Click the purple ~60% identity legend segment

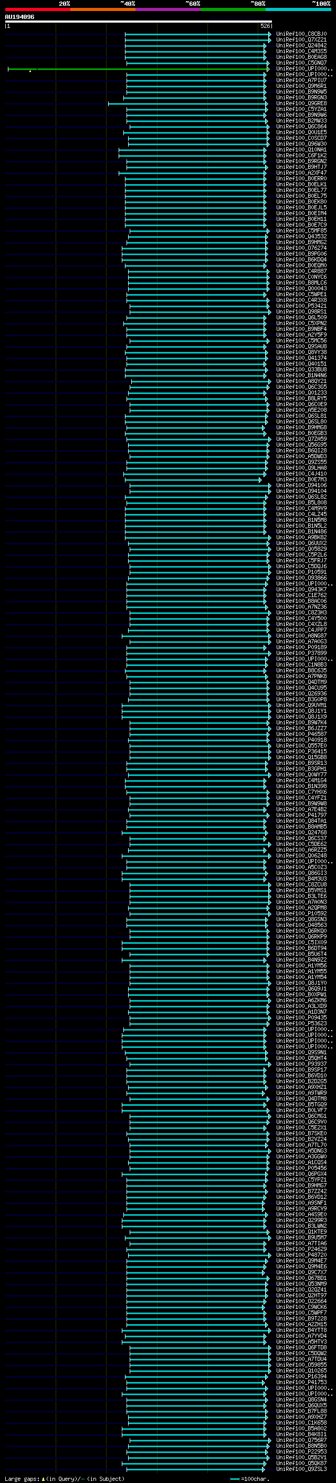tap(167, 9)
